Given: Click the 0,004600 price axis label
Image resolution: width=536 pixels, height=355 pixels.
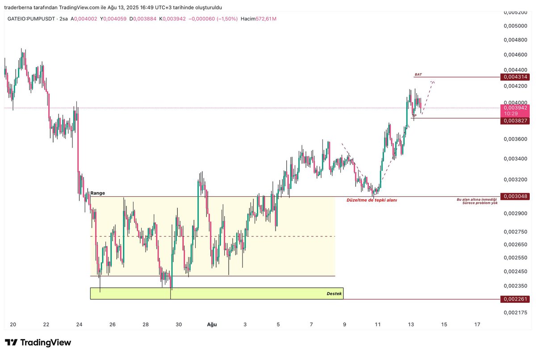Looking at the screenshot, I should [515, 55].
